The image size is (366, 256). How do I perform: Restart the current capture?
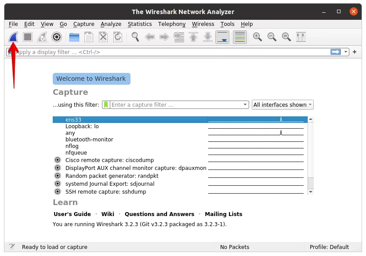point(42,37)
